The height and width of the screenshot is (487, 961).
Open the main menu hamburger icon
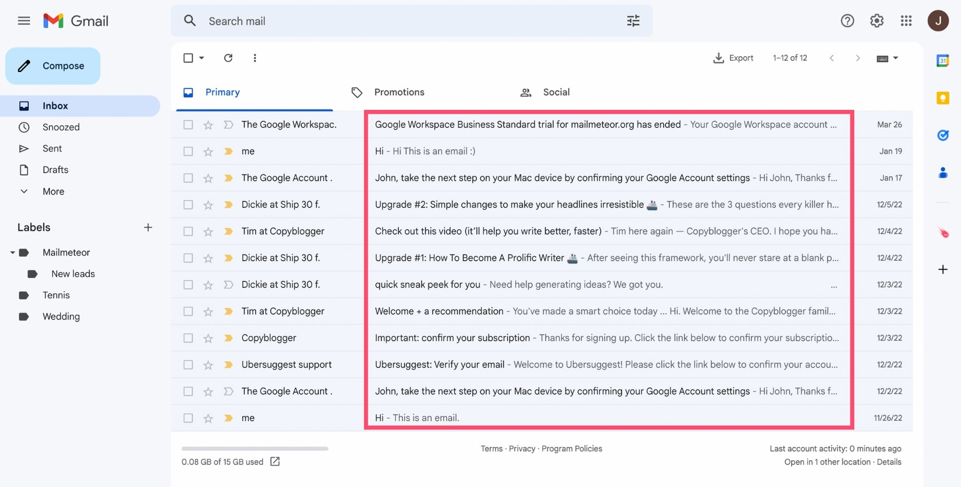pos(24,21)
